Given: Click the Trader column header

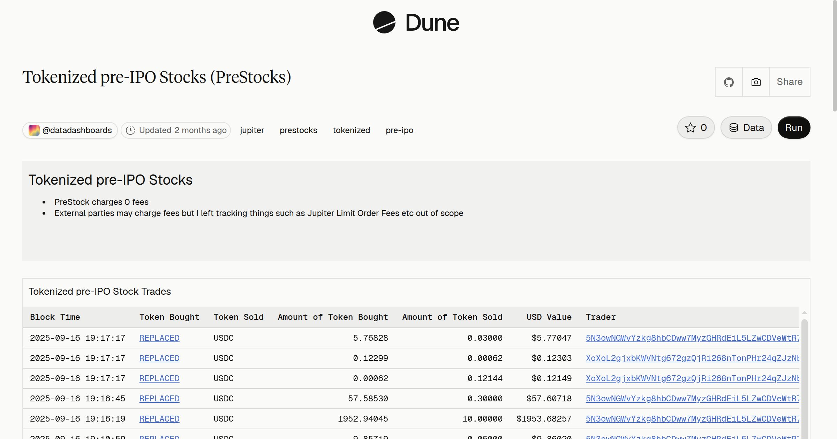Looking at the screenshot, I should (601, 317).
